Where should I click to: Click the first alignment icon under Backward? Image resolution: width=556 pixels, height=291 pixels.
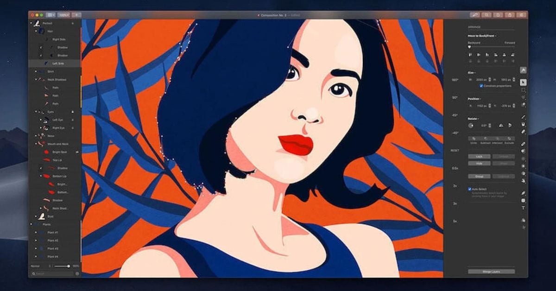pos(470,55)
